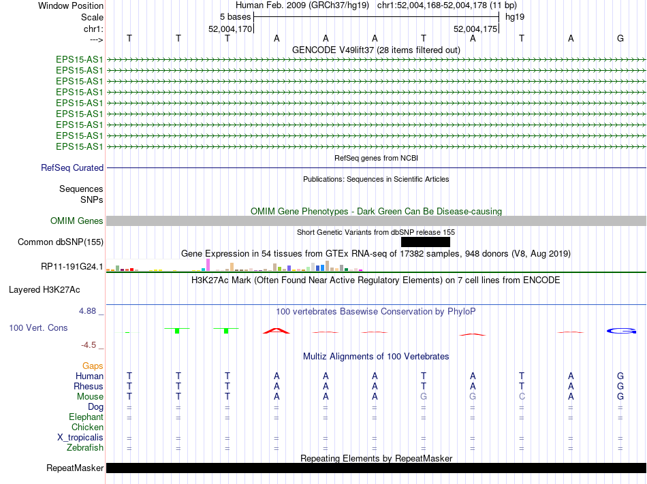647x484 pixels.
Task: Click the red A in PhyloP conservation track
Action: coord(277,331)
